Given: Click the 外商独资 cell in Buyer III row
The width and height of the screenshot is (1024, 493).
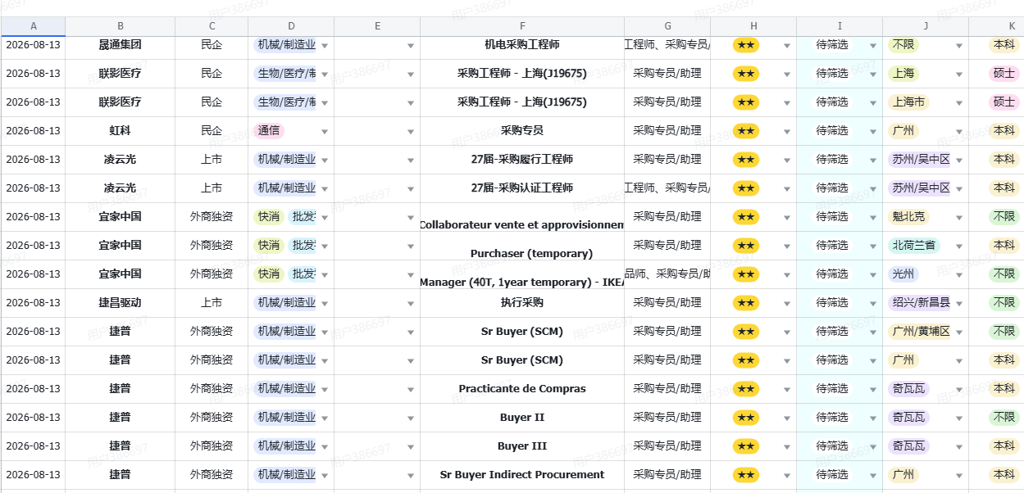Looking at the screenshot, I should point(212,446).
